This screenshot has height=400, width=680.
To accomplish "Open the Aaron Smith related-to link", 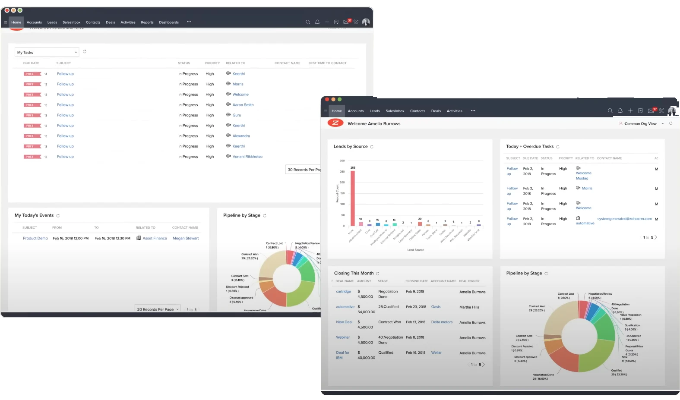I will pos(243,105).
